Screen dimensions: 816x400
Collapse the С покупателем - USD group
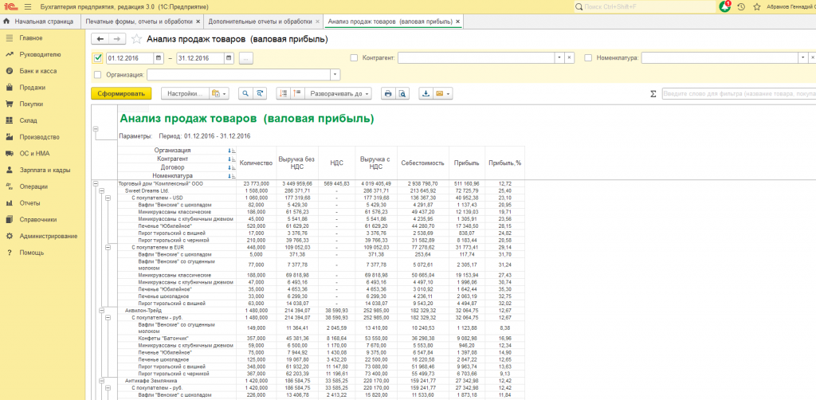(x=108, y=198)
